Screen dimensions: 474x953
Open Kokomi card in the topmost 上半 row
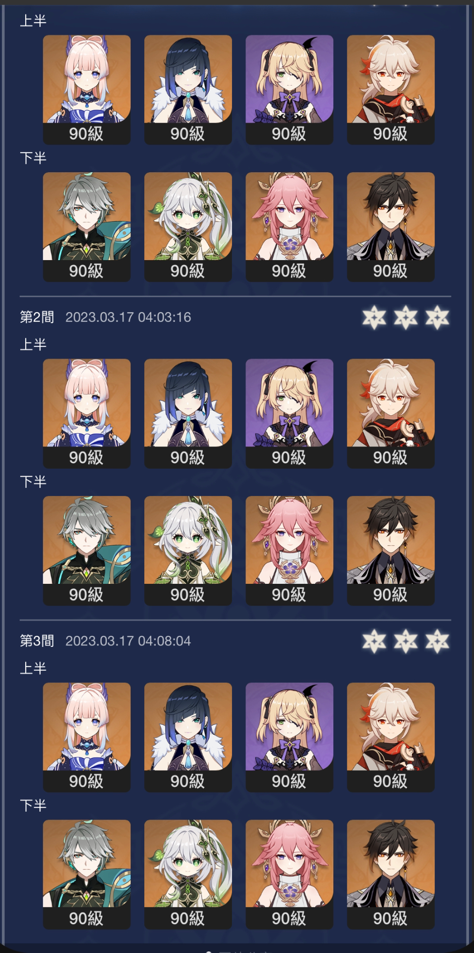coord(87,90)
